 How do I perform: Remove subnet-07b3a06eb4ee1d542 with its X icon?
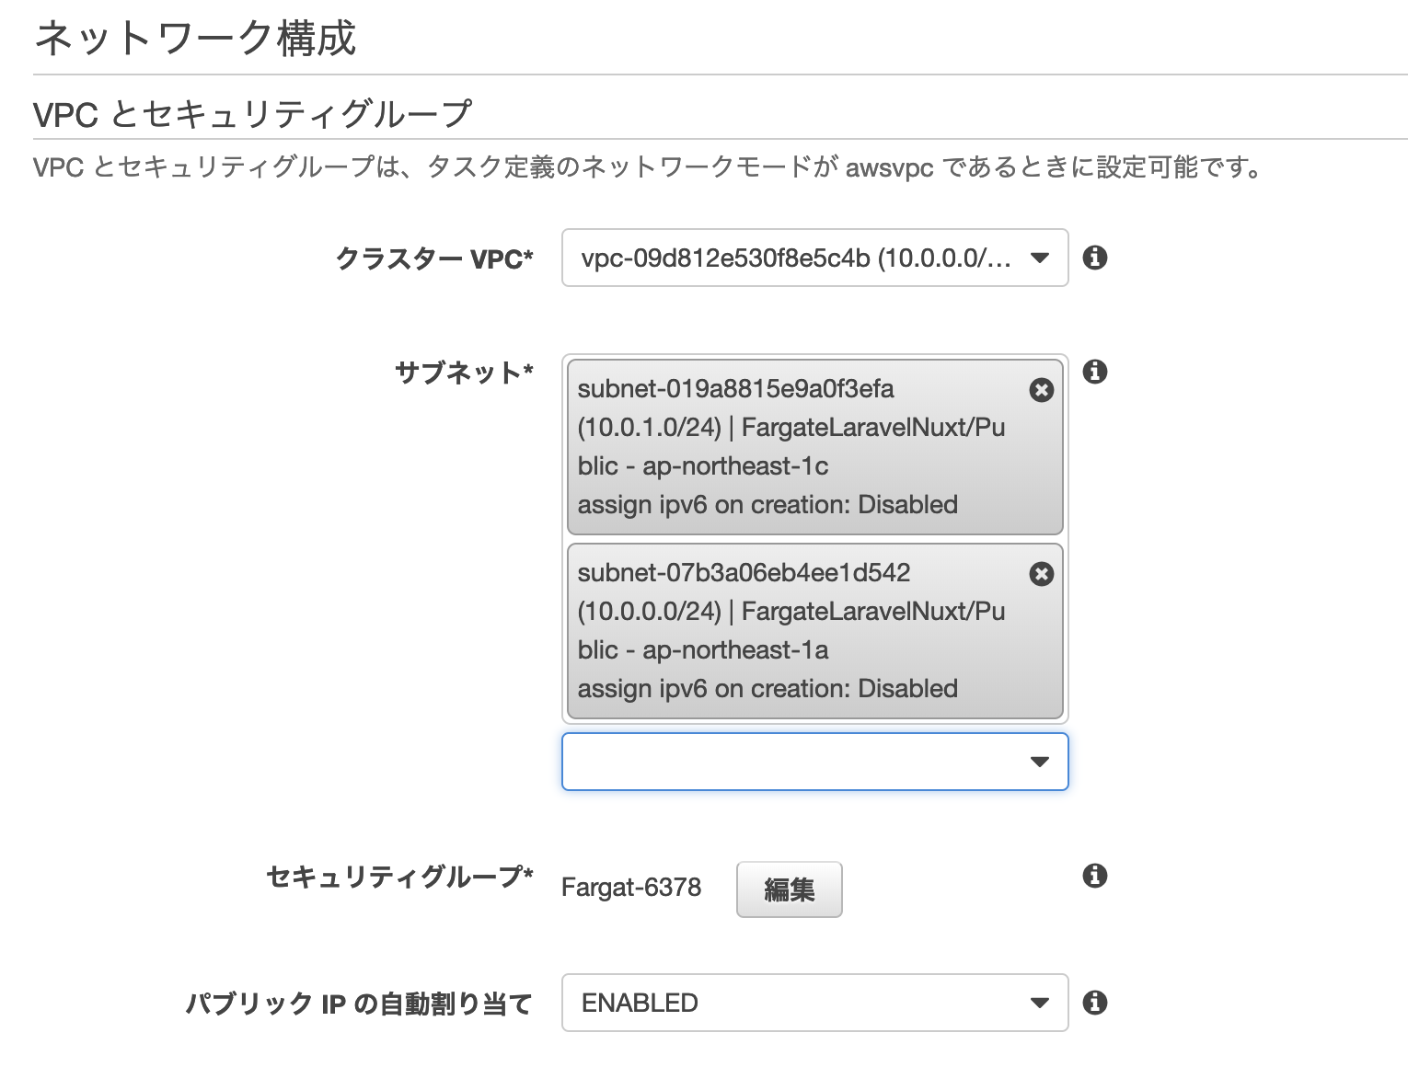[1041, 574]
